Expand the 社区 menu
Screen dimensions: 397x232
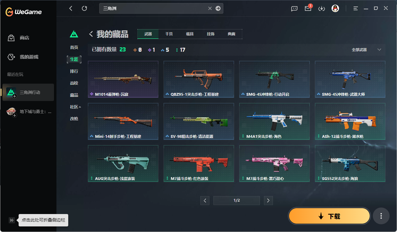click(75, 107)
